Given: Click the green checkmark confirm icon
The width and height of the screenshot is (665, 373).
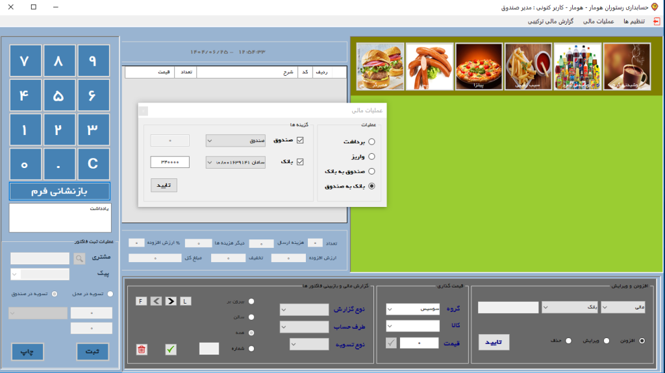Looking at the screenshot, I should coord(171,350).
